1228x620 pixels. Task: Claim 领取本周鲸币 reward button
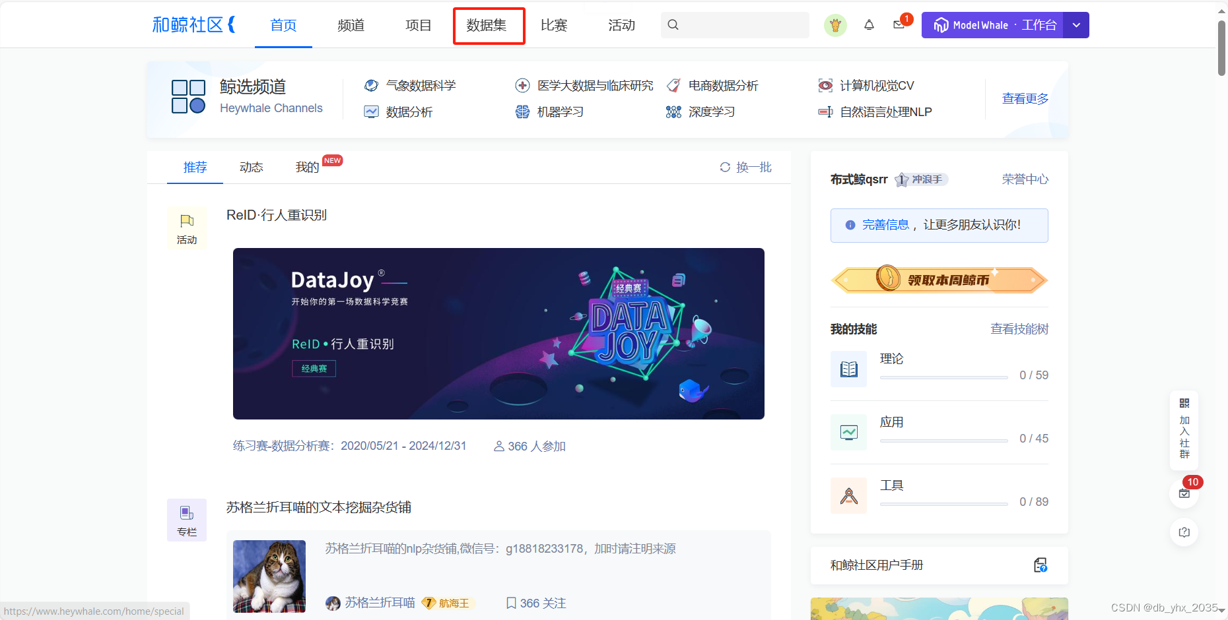coord(939,280)
